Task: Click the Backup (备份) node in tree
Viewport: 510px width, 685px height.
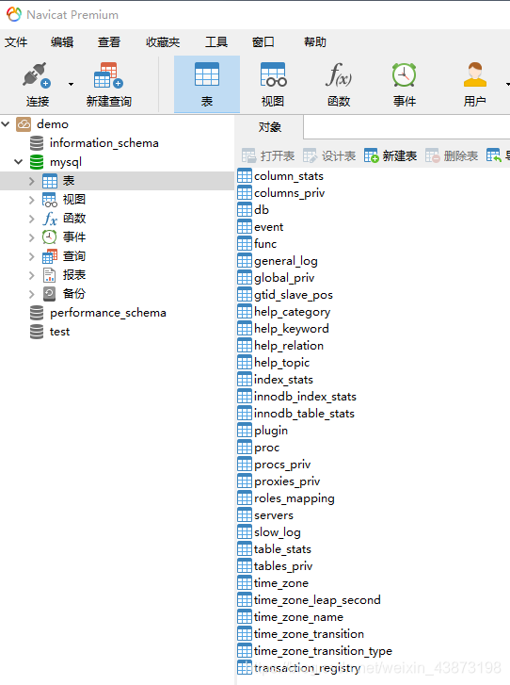Action: [64, 294]
